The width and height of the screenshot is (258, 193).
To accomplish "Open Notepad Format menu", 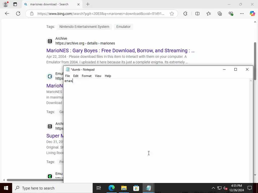I will click(x=87, y=76).
